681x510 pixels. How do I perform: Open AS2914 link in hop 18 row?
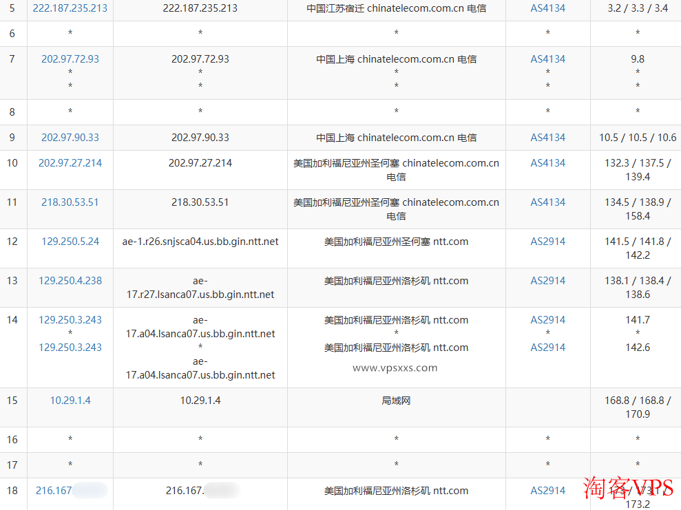(x=547, y=491)
